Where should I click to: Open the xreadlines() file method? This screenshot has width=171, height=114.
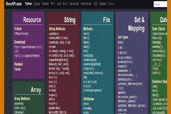tap(89, 69)
